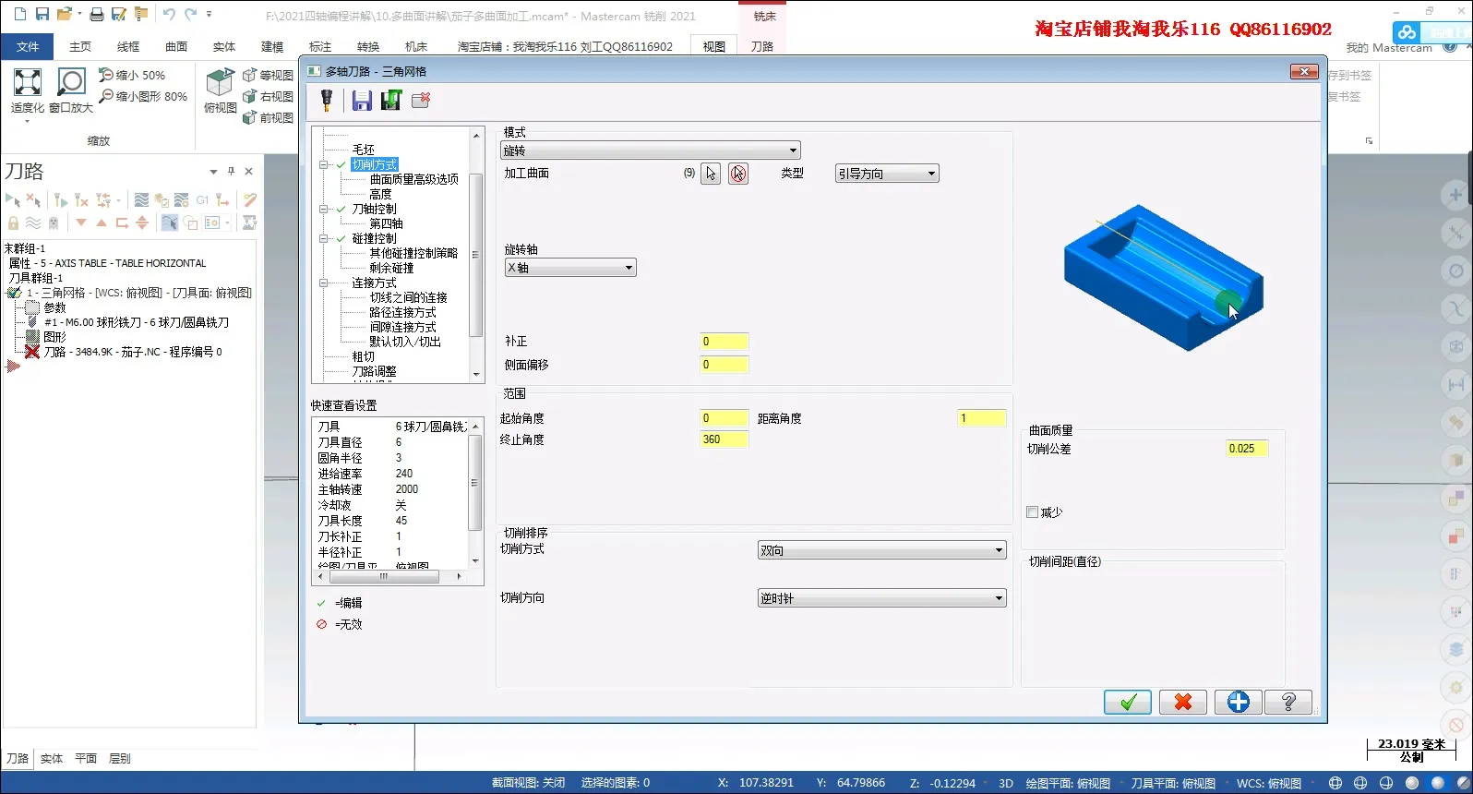Image resolution: width=1473 pixels, height=794 pixels.
Task: Open the 切削方向 逆时针 dropdown
Action: pyautogui.click(x=881, y=598)
